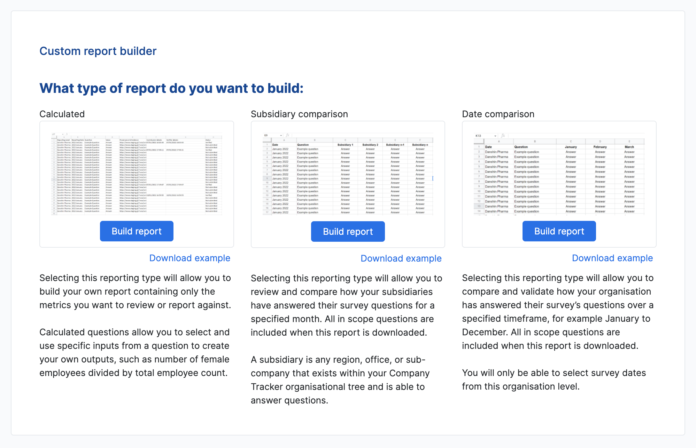The width and height of the screenshot is (696, 448).
Task: Click the 'select survey dates' note
Action: (554, 379)
